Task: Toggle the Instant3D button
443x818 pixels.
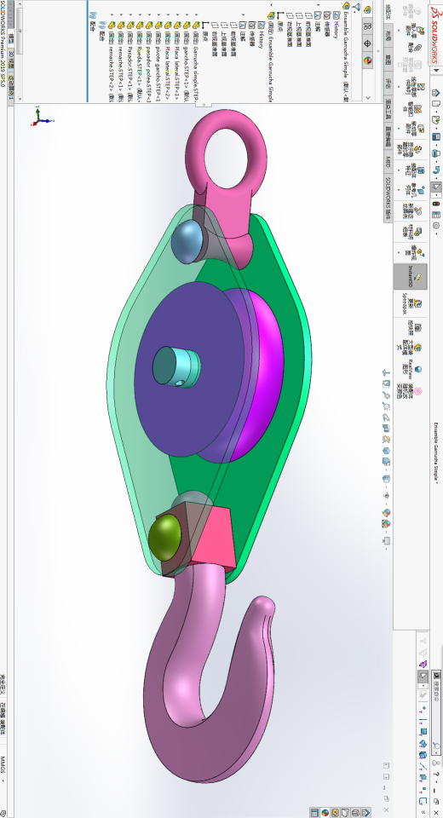Action: coord(410,276)
